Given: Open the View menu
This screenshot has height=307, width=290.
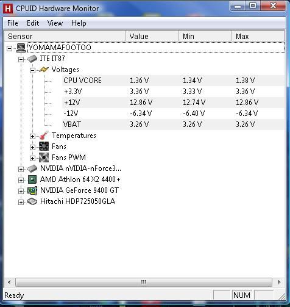Looking at the screenshot, I should 55,23.
